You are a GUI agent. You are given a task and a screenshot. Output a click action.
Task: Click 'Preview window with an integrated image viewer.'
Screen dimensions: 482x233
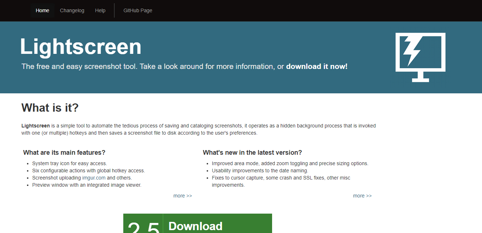pyautogui.click(x=87, y=185)
